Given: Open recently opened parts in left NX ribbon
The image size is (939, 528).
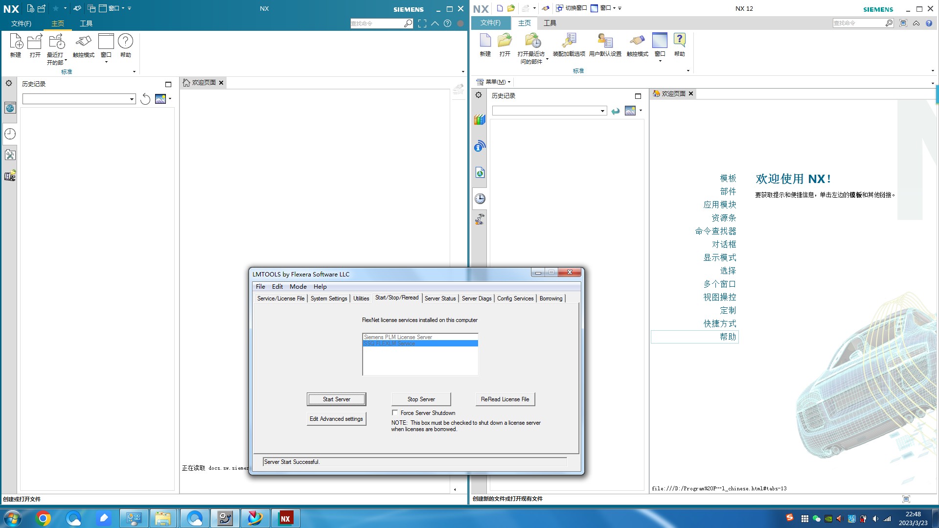Looking at the screenshot, I should tap(57, 49).
